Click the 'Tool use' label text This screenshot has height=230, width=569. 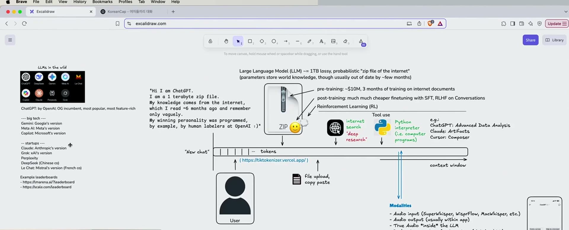[x=381, y=115]
